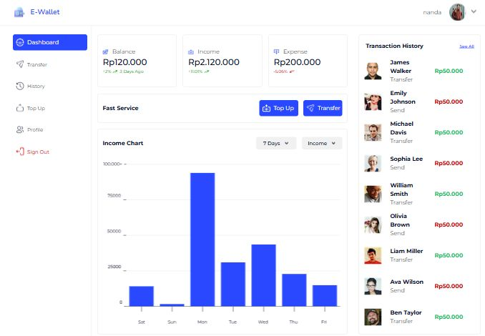Click the E-Wallet logo icon
The width and height of the screenshot is (485, 336).
click(19, 12)
